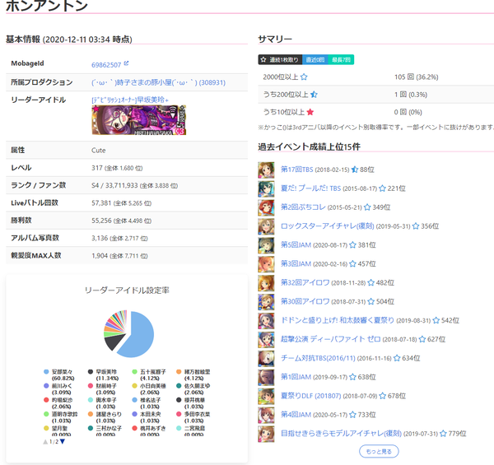Click the idol thumbnail for 夏祭りDLF (201807)
494x465 pixels.
coord(266,397)
